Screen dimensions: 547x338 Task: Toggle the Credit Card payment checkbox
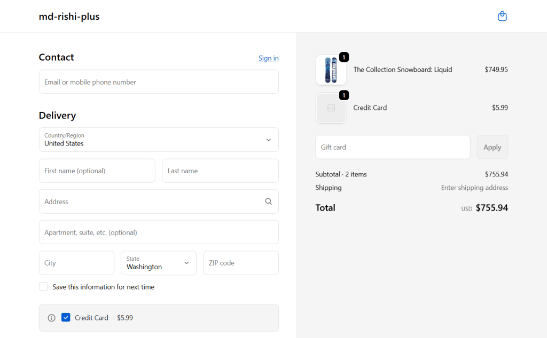[x=66, y=317]
